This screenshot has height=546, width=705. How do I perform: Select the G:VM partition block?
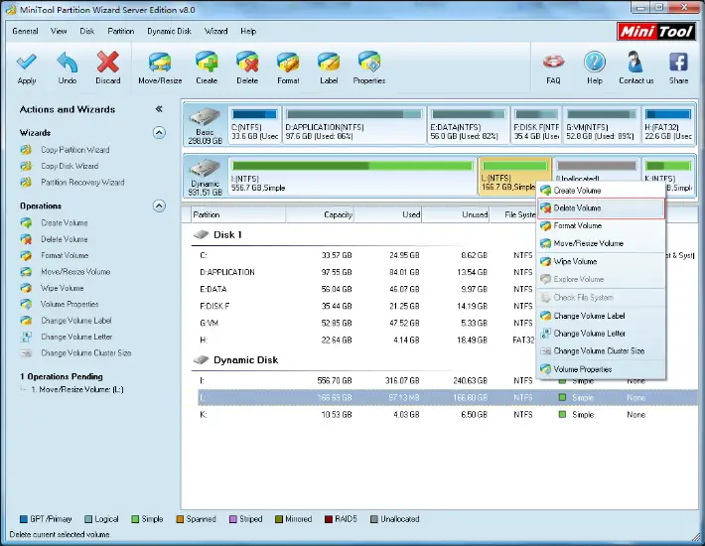[601, 125]
